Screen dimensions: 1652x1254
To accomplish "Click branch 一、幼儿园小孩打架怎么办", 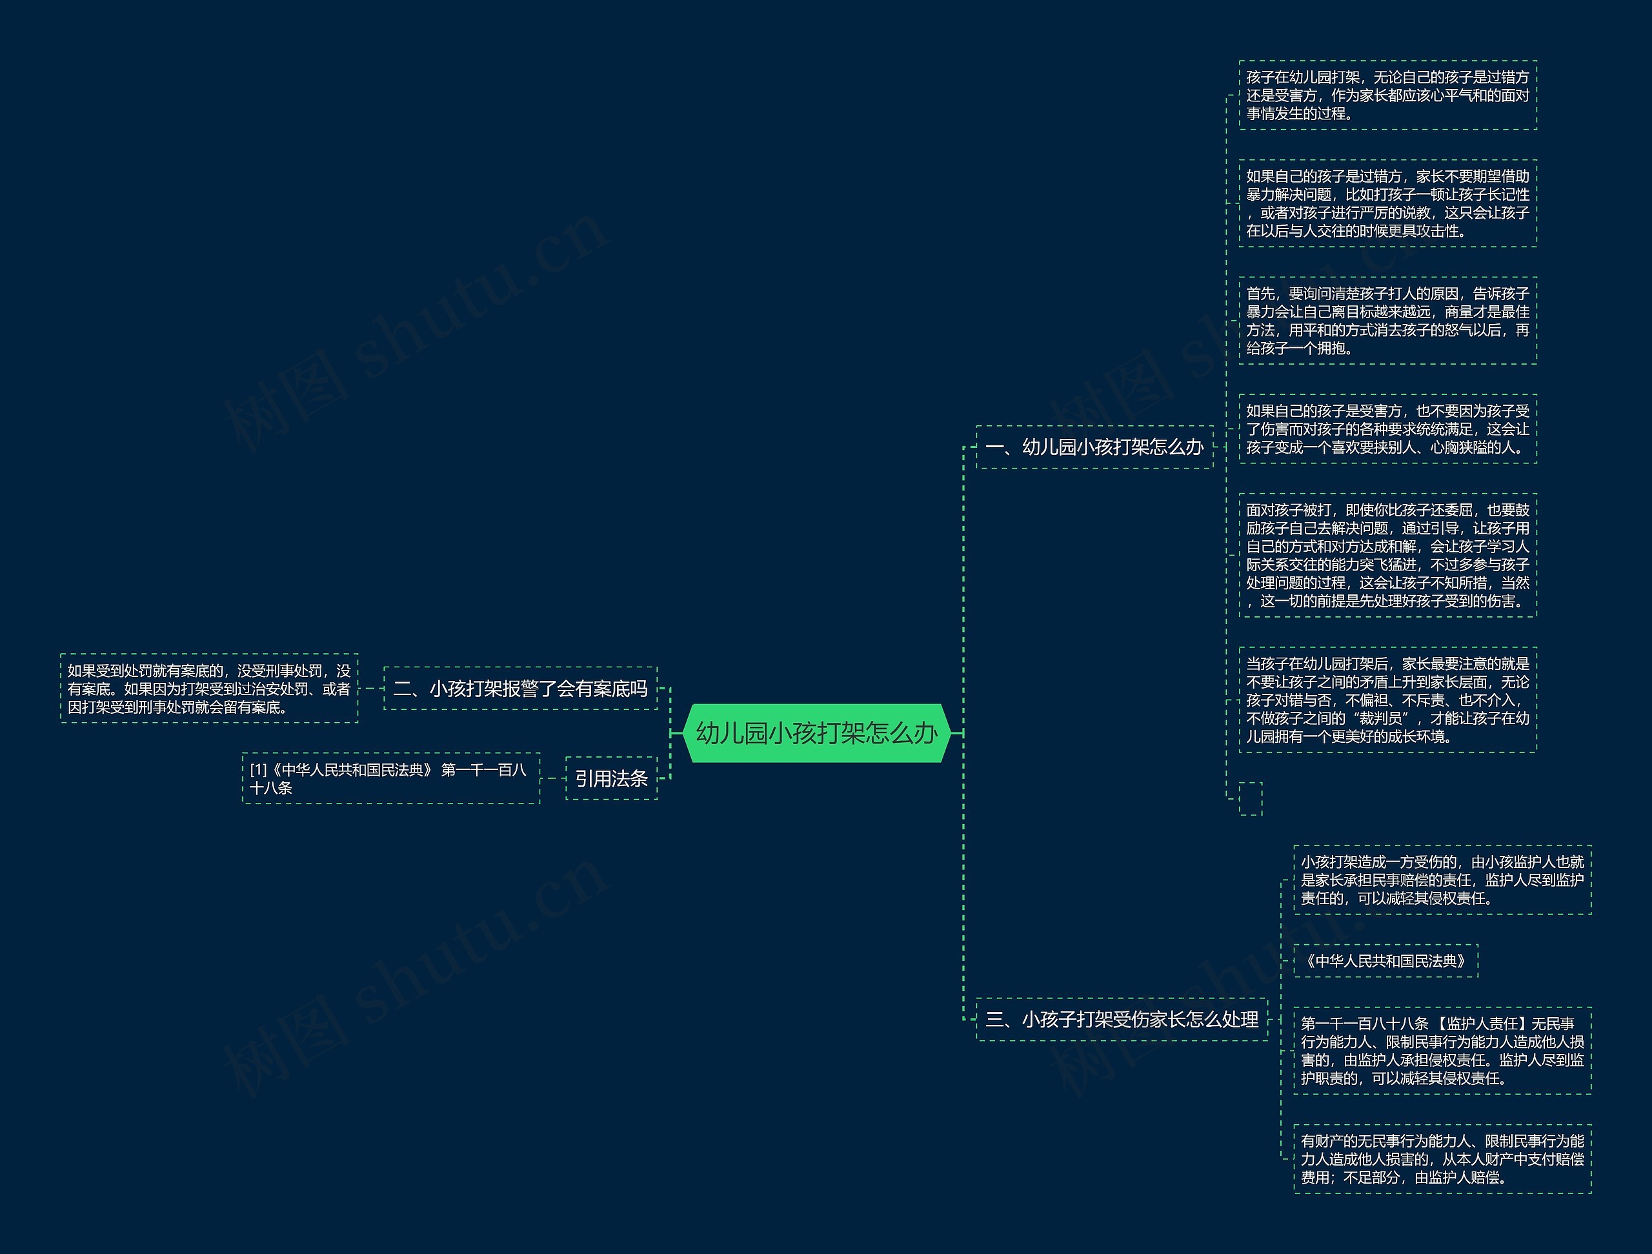I will coord(1094,447).
